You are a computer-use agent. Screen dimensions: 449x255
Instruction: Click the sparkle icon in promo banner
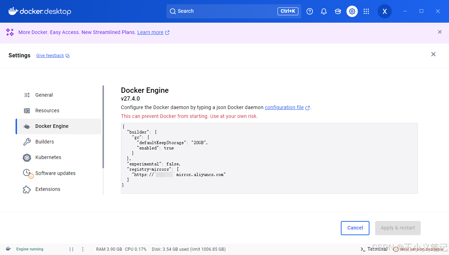pyautogui.click(x=10, y=32)
